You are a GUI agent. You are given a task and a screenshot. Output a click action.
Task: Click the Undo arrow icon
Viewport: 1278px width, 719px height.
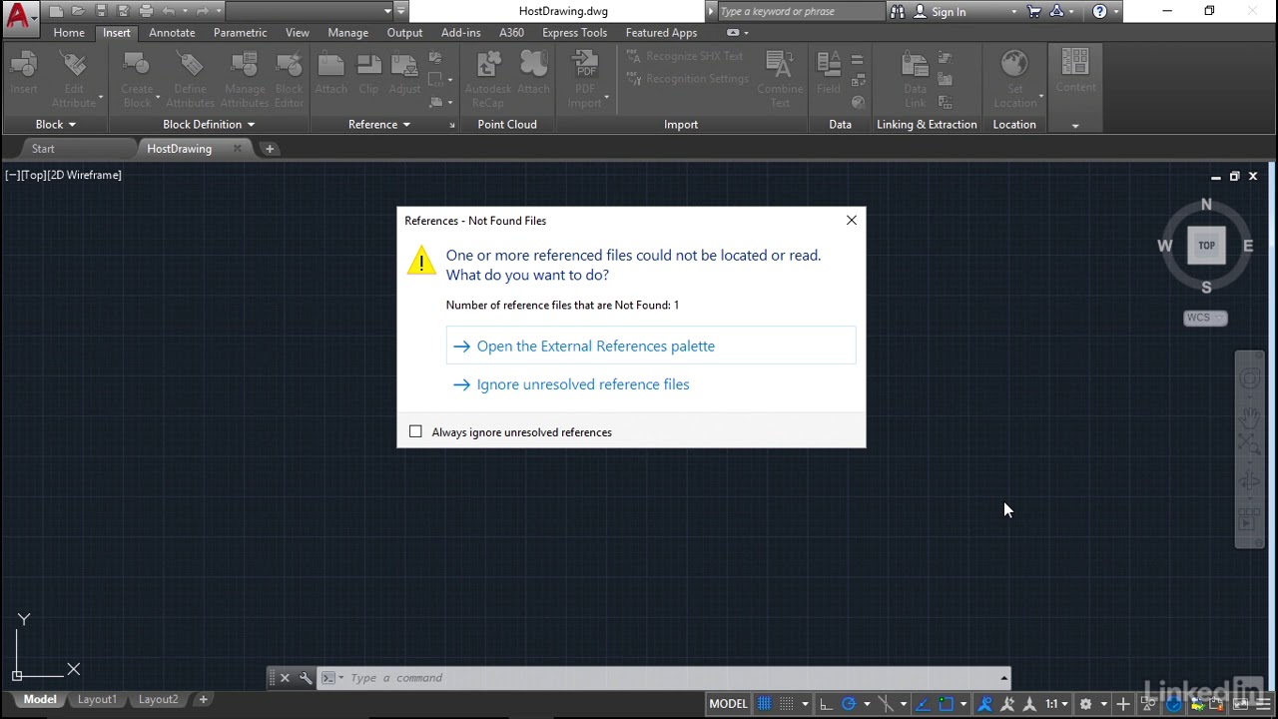(x=168, y=11)
